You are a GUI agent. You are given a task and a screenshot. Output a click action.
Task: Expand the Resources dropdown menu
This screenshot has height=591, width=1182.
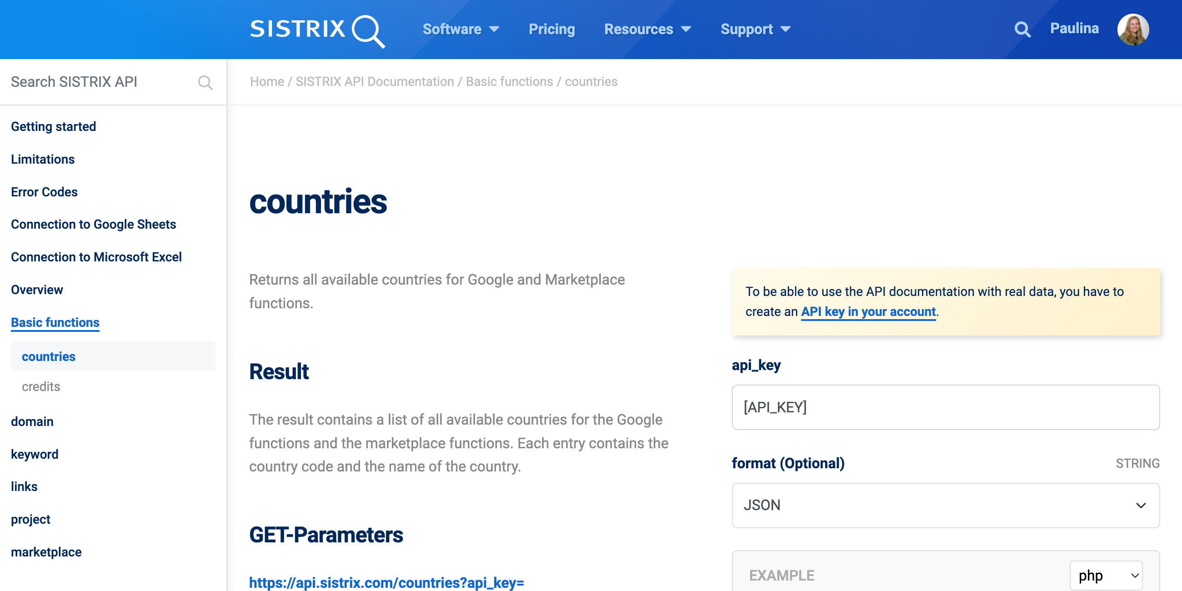coord(647,30)
